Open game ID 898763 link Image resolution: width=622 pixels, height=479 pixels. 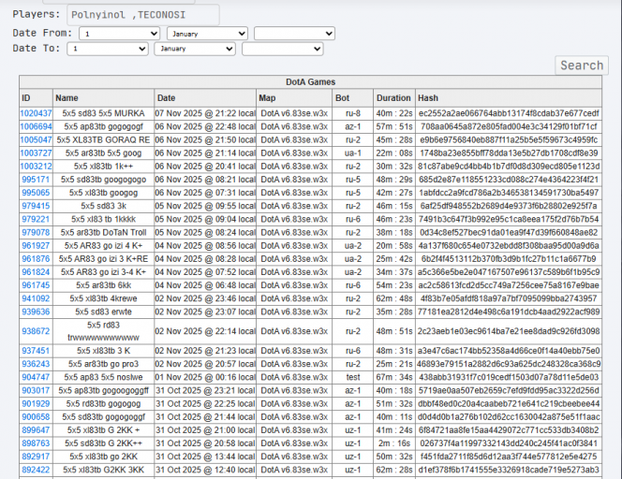click(x=37, y=443)
